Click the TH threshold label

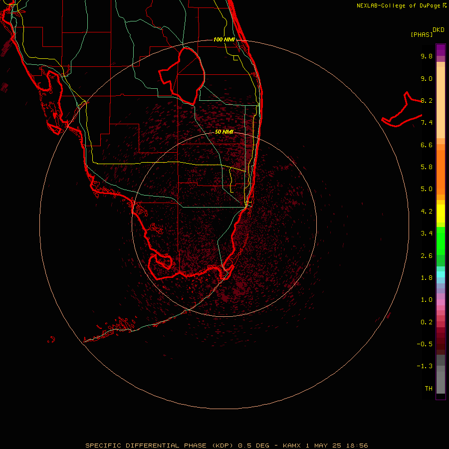pos(429,389)
